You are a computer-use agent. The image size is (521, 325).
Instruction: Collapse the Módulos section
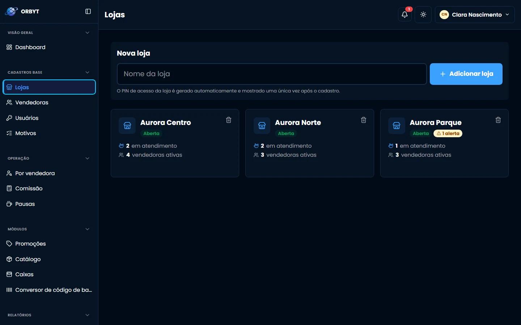[x=87, y=229]
